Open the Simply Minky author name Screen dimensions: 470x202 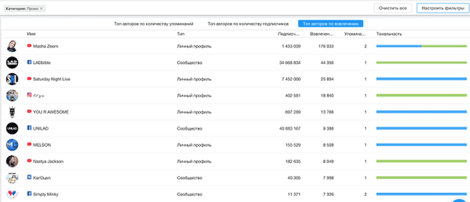[x=45, y=194]
